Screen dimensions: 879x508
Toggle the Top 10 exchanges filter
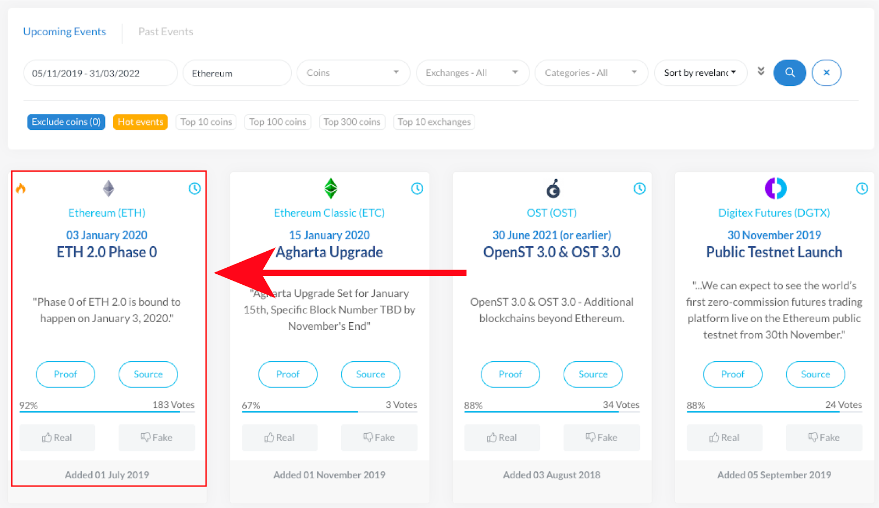coord(434,122)
